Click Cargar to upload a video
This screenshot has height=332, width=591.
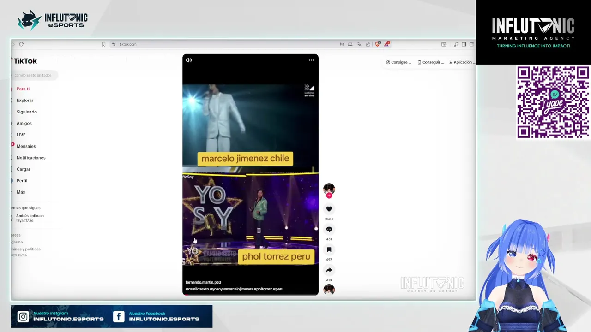pyautogui.click(x=23, y=169)
